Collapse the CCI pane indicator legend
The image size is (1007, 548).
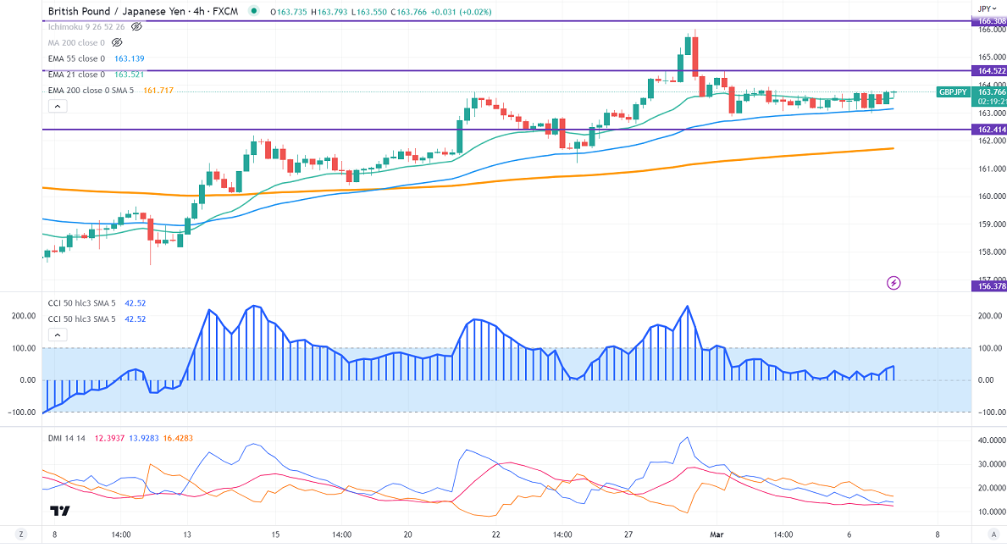[x=58, y=335]
